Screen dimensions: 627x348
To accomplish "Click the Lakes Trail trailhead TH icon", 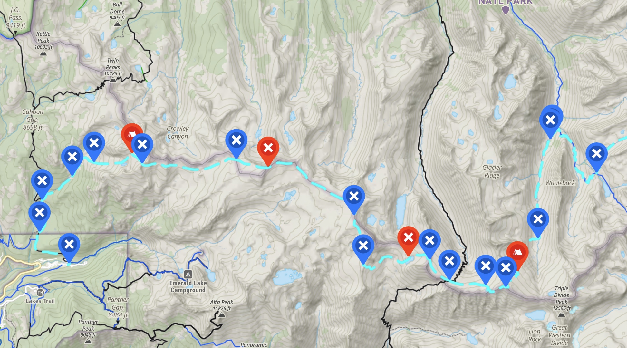I will (40, 293).
